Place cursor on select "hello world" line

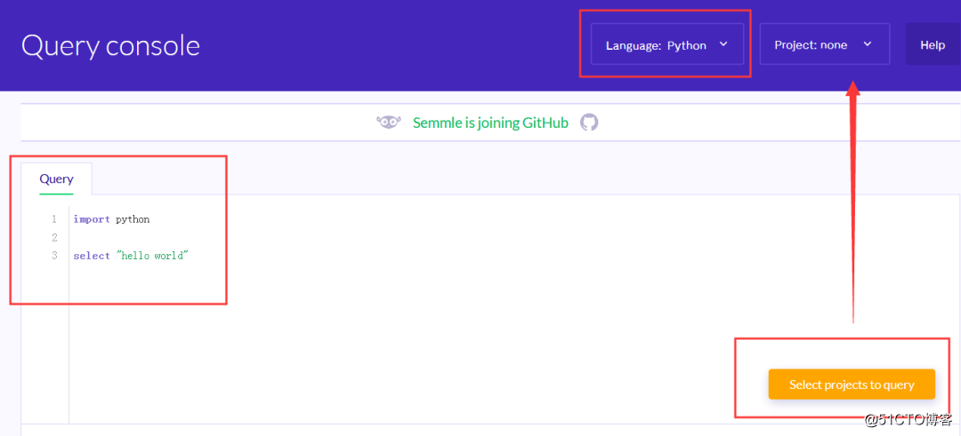click(131, 256)
